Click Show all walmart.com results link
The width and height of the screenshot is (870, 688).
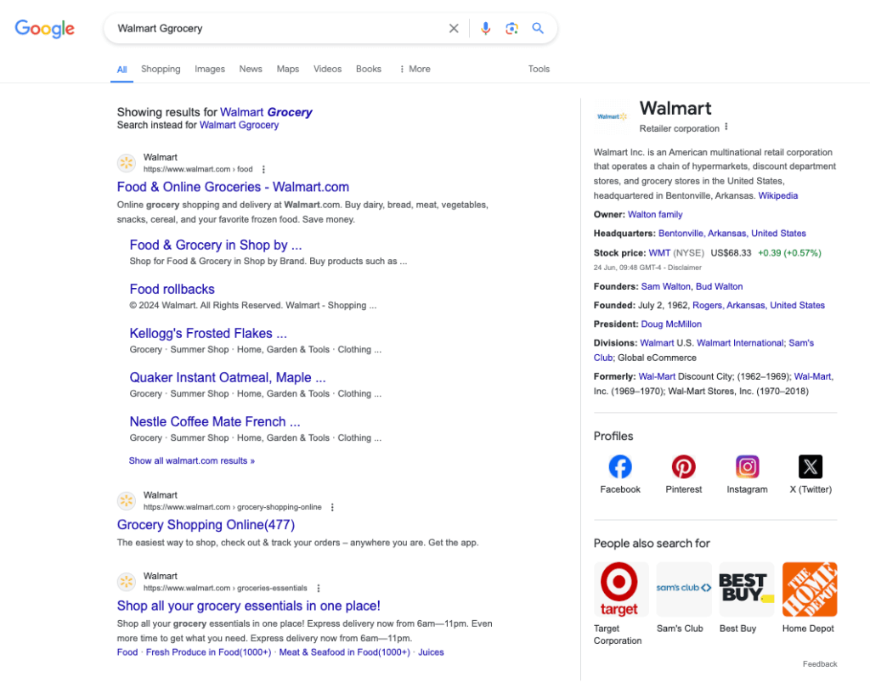(191, 460)
